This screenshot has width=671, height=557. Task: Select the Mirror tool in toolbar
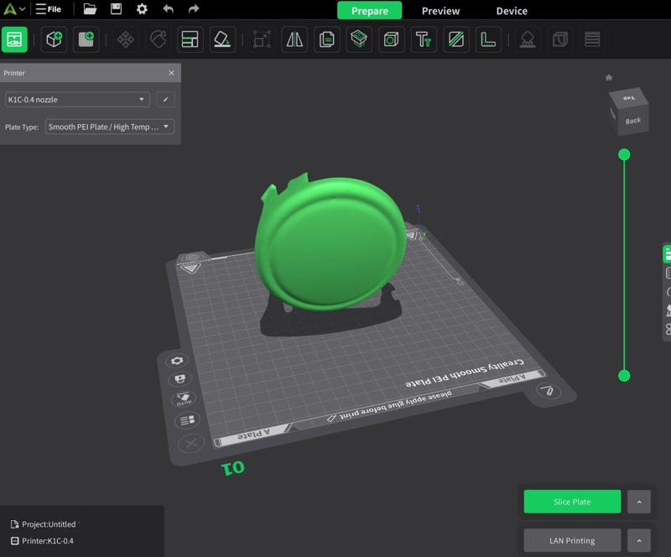294,39
